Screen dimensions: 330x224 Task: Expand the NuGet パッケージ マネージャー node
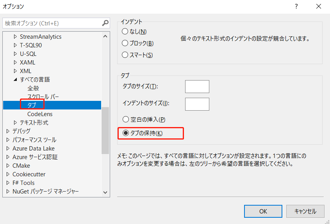point(8,191)
